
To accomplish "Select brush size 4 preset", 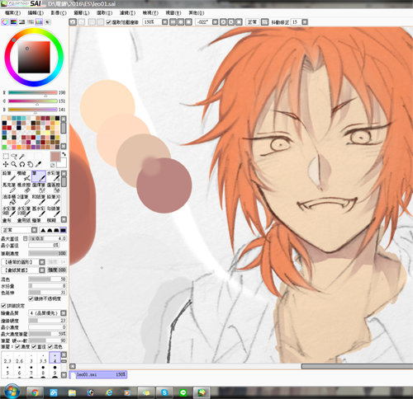I will pyautogui.click(x=55, y=358).
